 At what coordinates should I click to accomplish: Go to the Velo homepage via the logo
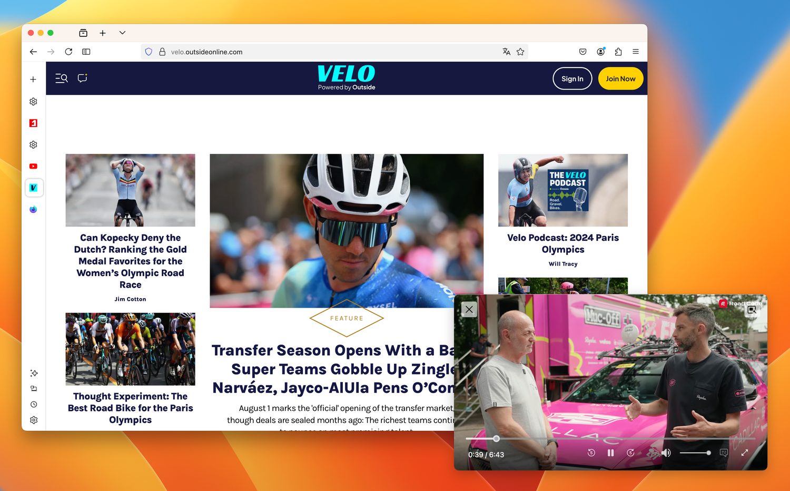pos(347,77)
